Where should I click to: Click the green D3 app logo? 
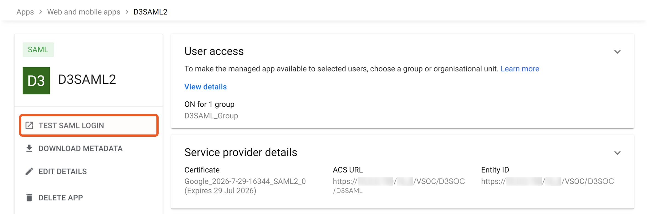click(36, 81)
